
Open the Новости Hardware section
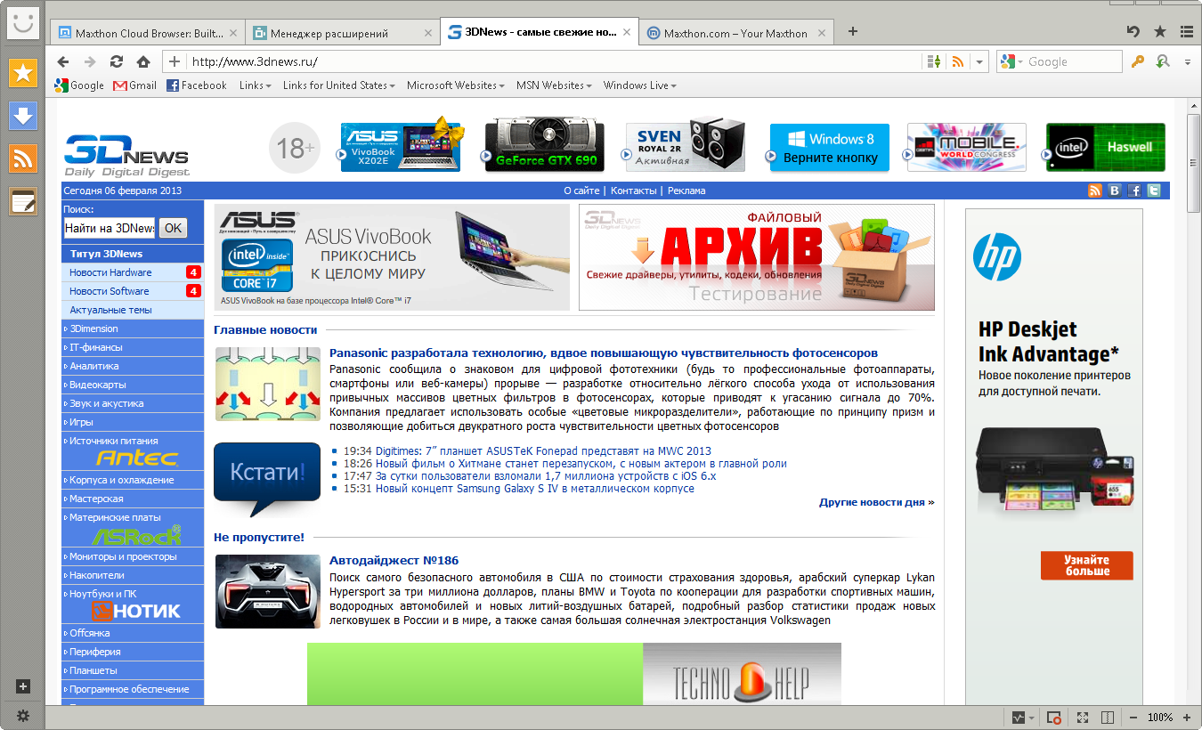click(133, 272)
